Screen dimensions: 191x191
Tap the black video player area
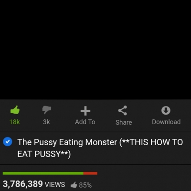coord(95,50)
